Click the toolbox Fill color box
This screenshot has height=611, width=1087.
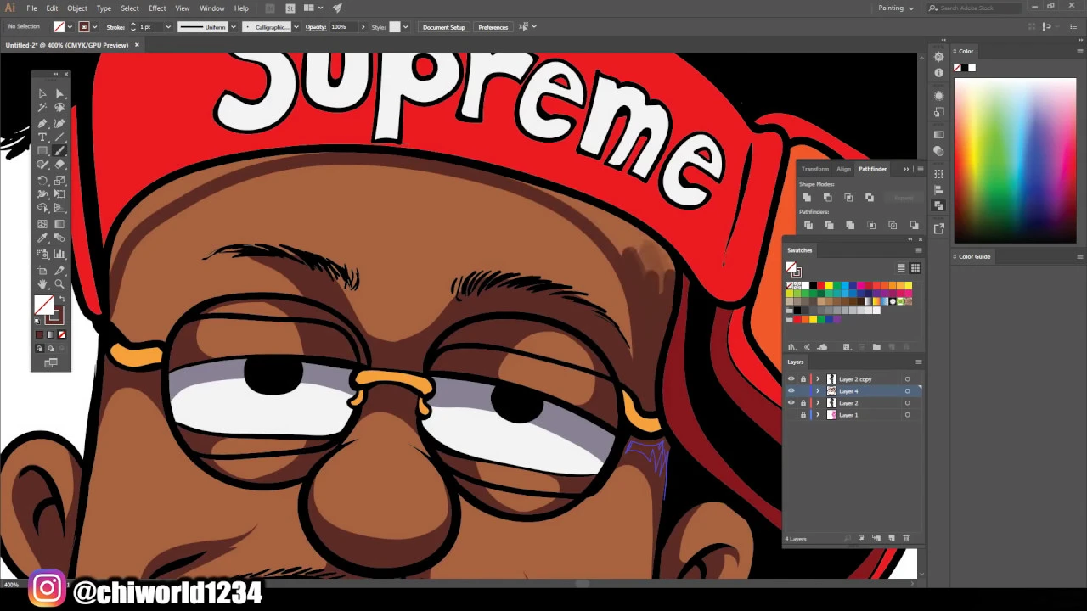(43, 305)
